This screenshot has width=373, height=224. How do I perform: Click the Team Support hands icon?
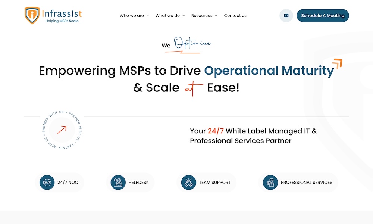coord(188,183)
